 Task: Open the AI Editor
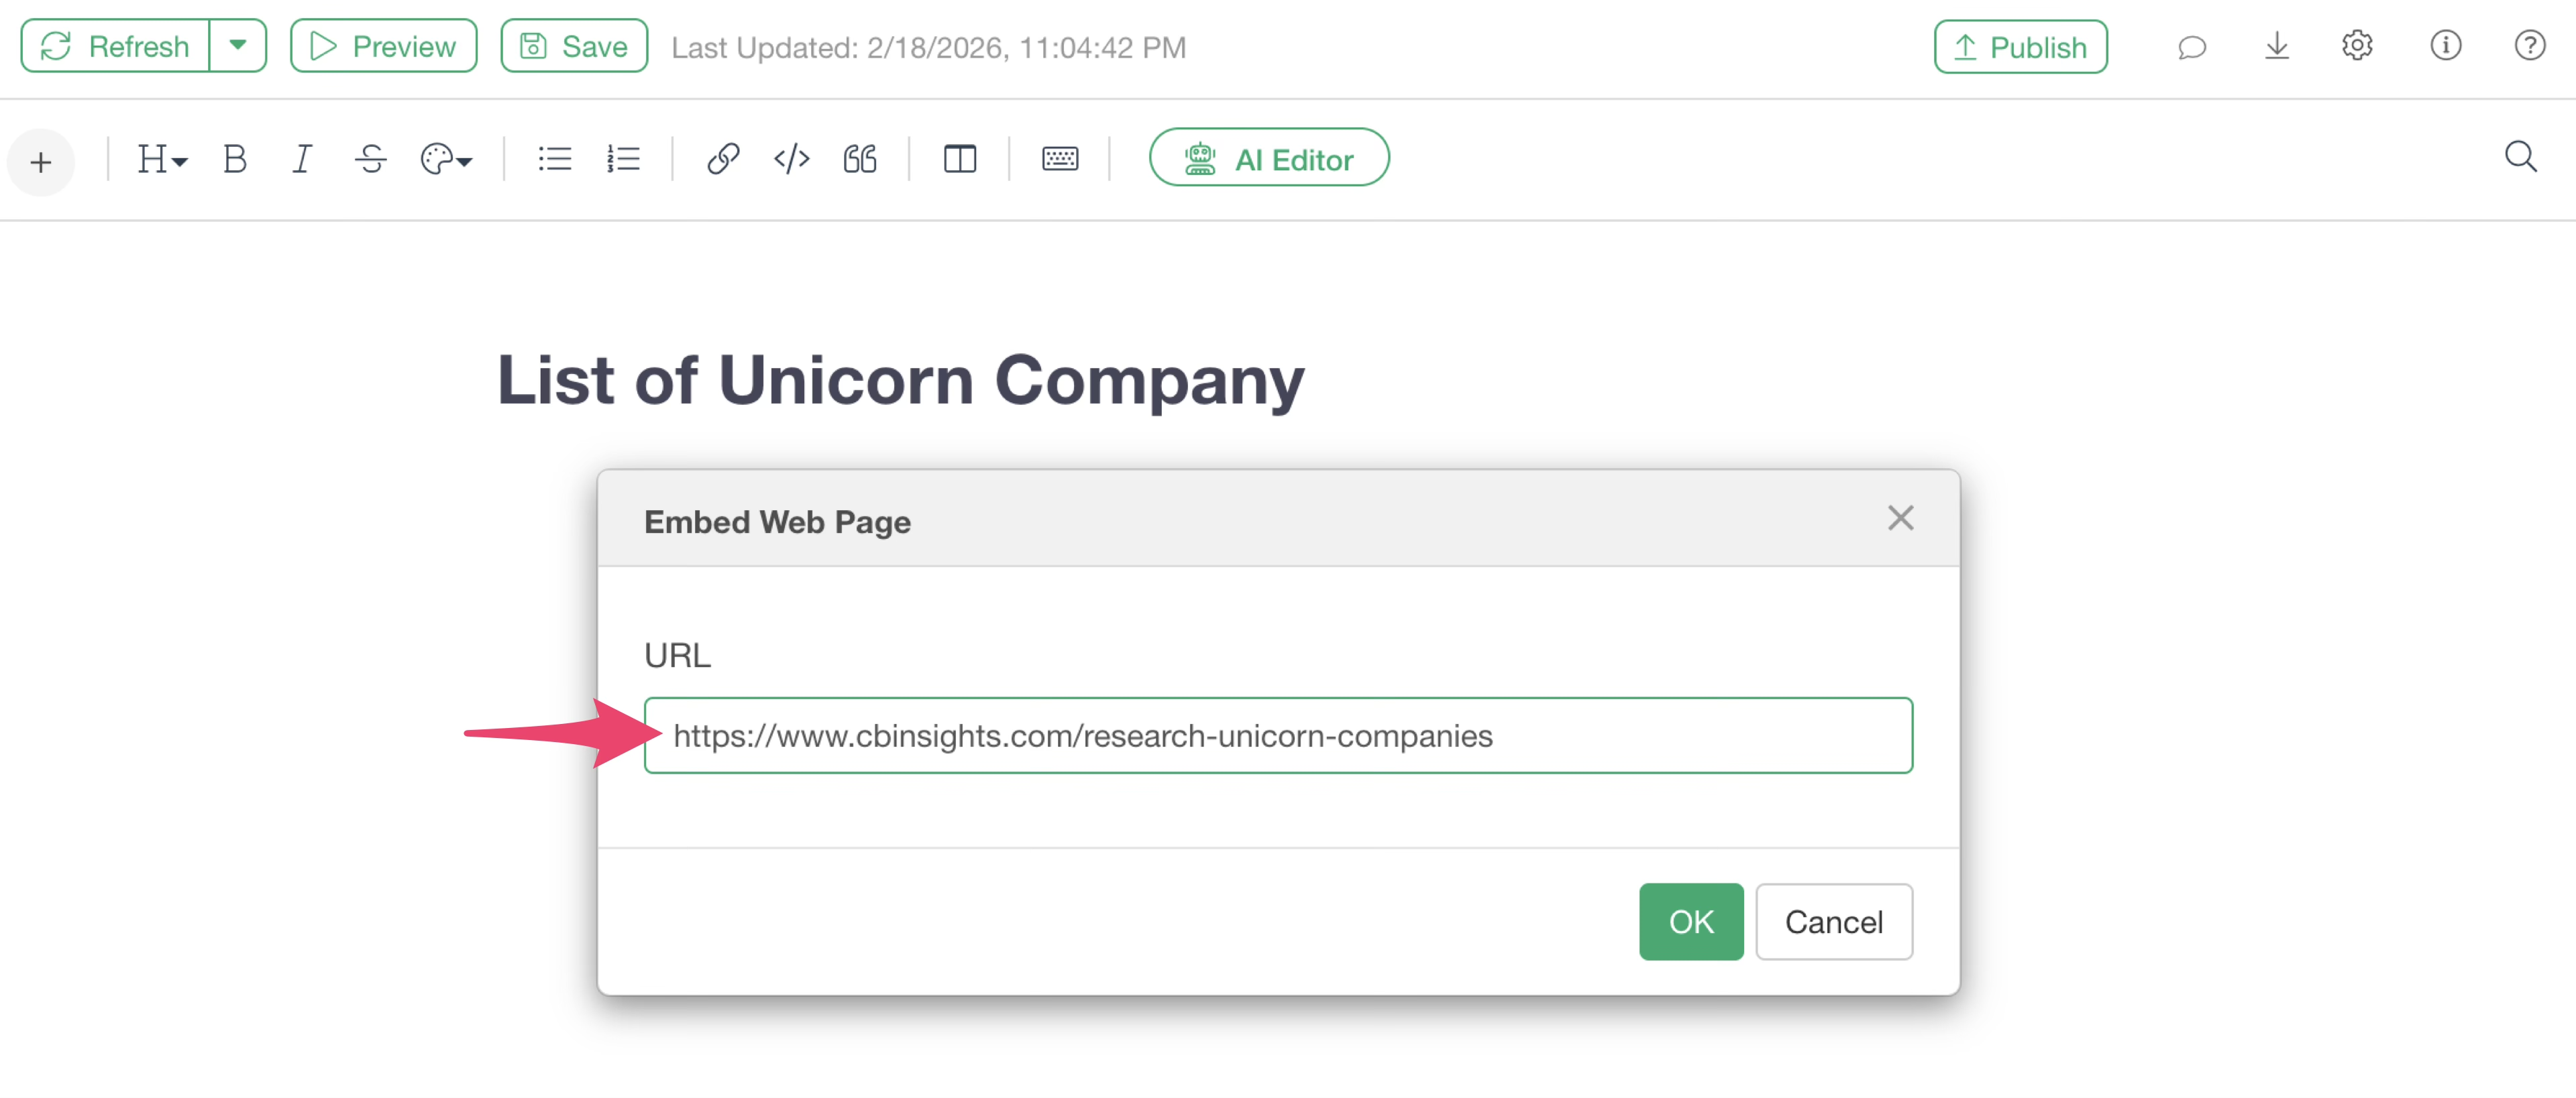(x=1268, y=159)
